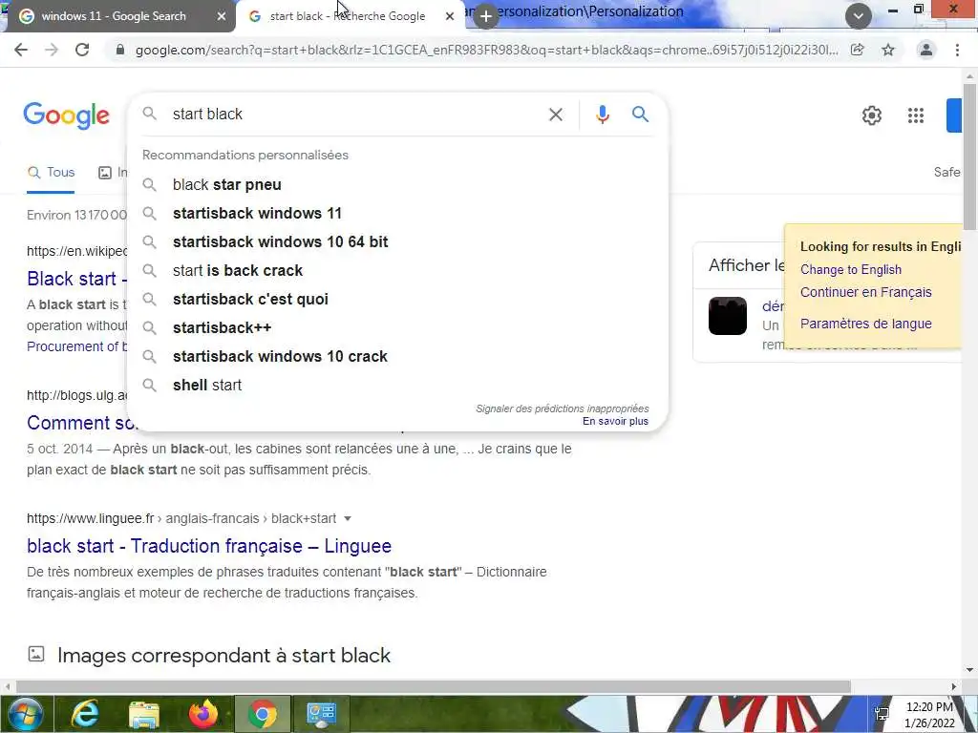Open the Windows Start button
Image resolution: width=978 pixels, height=733 pixels.
24,714
